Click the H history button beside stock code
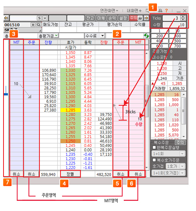Image resolution: width=196 pixels, height=211 pixels. click(x=33, y=25)
